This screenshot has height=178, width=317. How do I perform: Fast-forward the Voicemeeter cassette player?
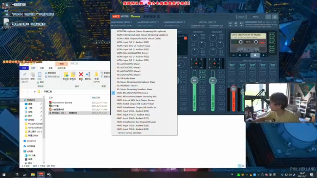pos(240,55)
